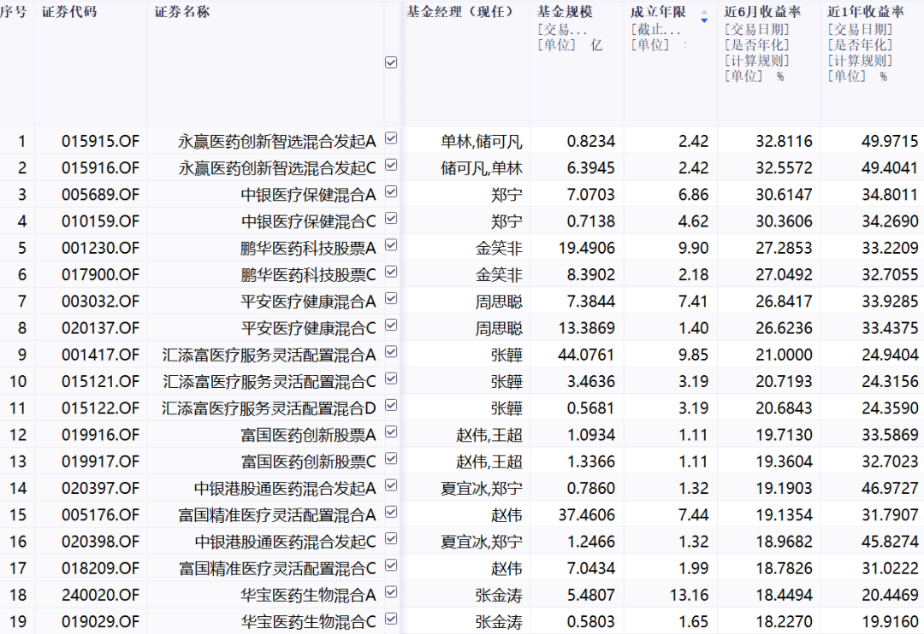Image resolution: width=924 pixels, height=634 pixels.
Task: Select security code 017900.OF
Action: pos(100,275)
